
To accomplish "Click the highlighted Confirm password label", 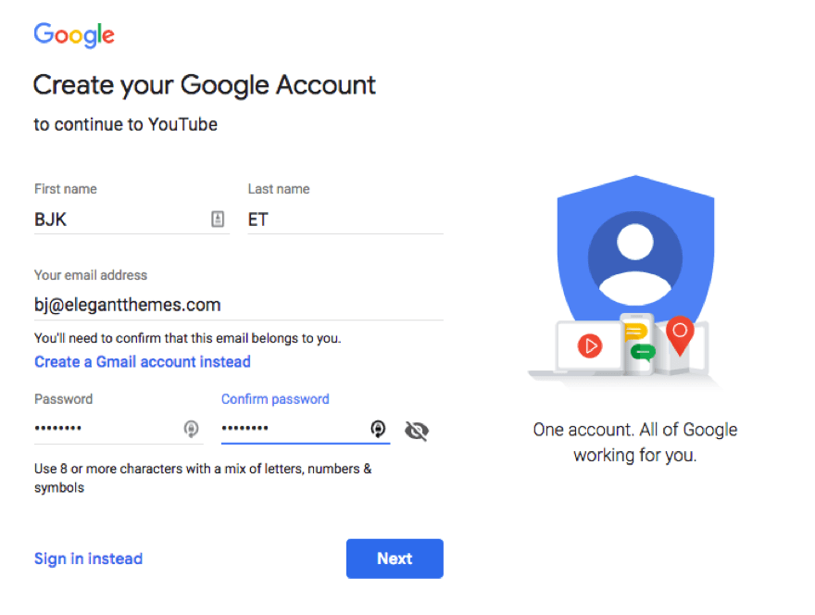I will (275, 398).
